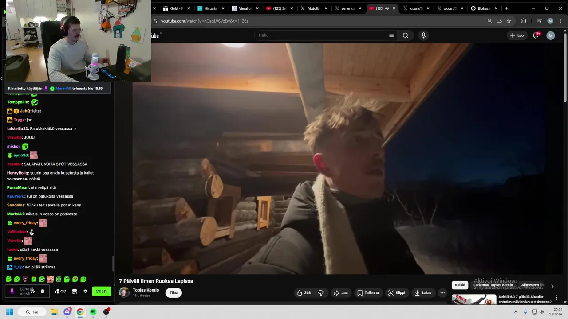Open Chrome media controls icon
568x319 pixels.
click(539, 21)
